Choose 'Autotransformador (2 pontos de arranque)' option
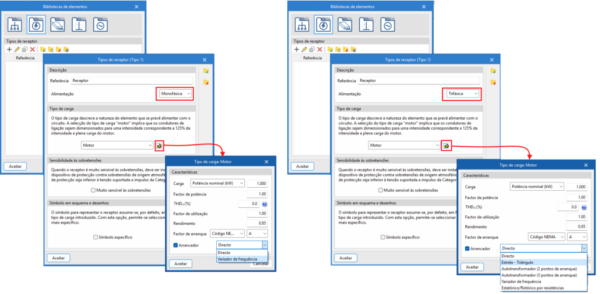The image size is (600, 294). 543,269
